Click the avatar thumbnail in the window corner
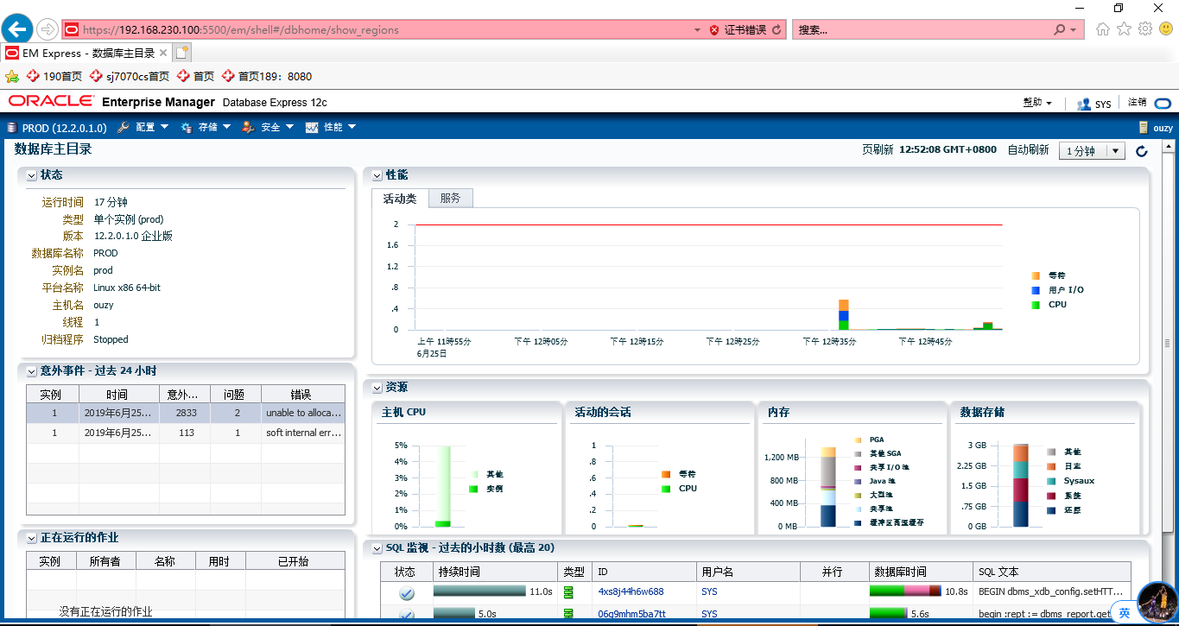 pyautogui.click(x=1158, y=604)
